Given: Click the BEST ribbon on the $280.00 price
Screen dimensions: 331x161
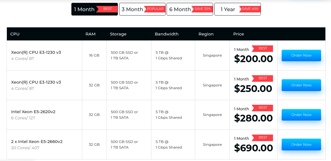Looking at the screenshot, I should point(263,108).
